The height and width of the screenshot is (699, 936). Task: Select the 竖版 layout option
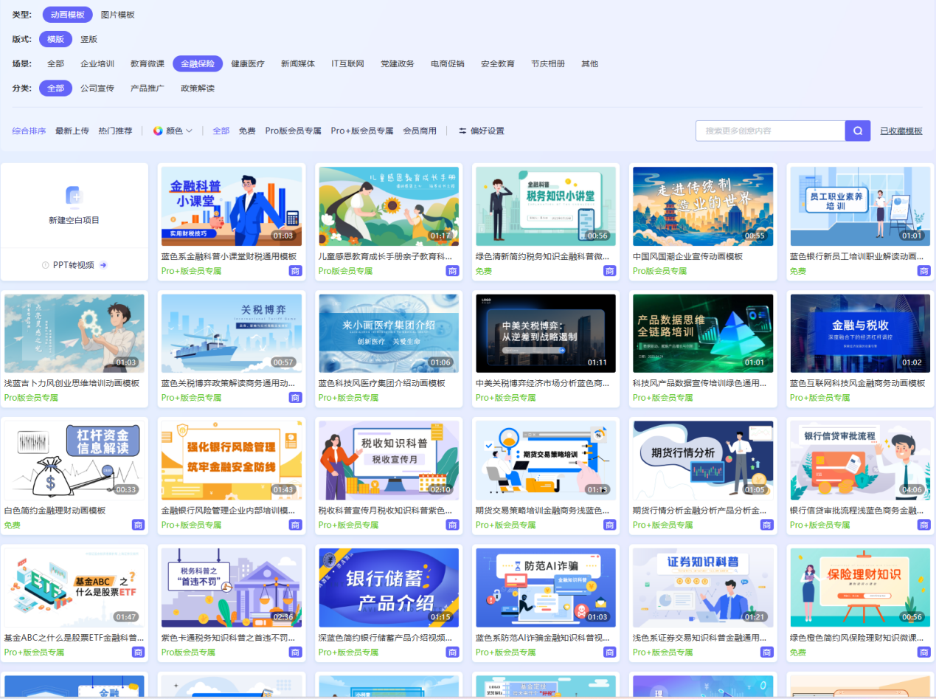89,39
